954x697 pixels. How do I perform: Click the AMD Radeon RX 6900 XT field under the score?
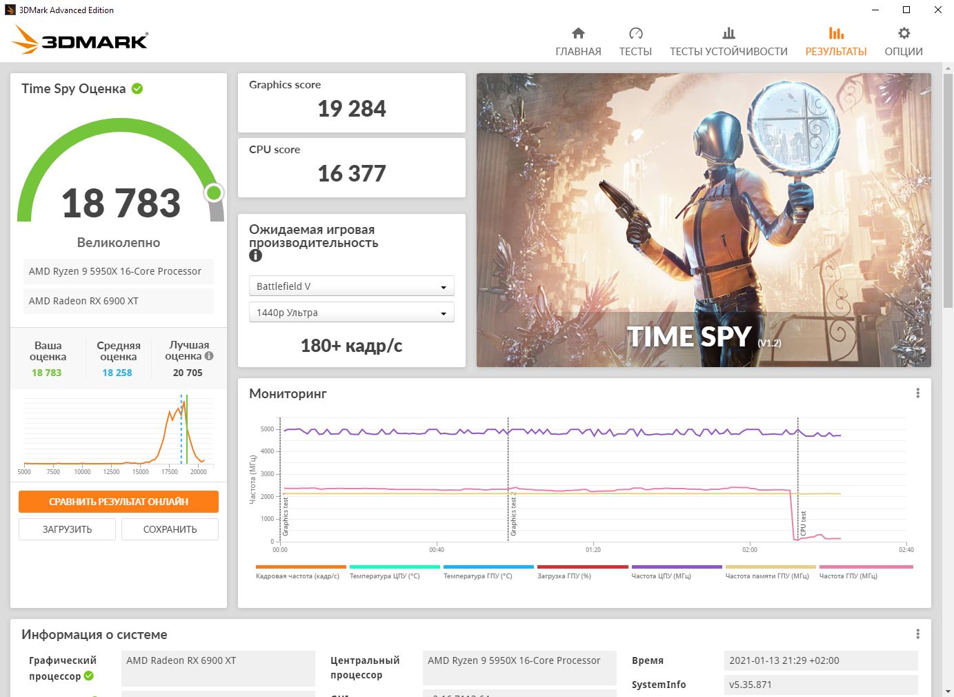119,301
